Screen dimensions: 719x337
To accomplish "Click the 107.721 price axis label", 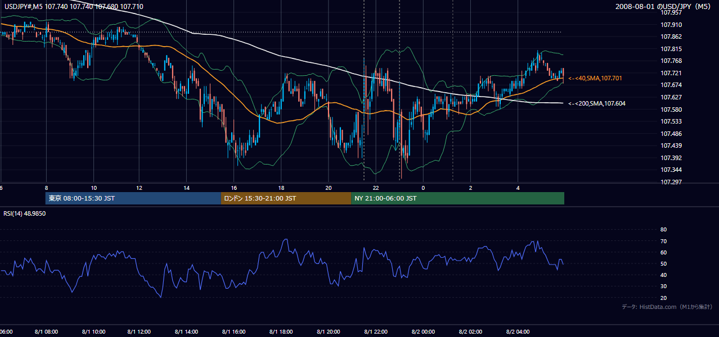I will pyautogui.click(x=671, y=73).
